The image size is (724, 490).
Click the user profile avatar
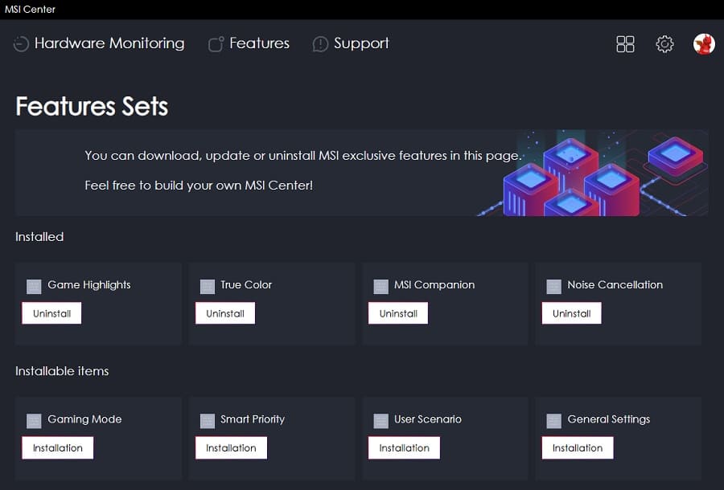click(x=704, y=44)
